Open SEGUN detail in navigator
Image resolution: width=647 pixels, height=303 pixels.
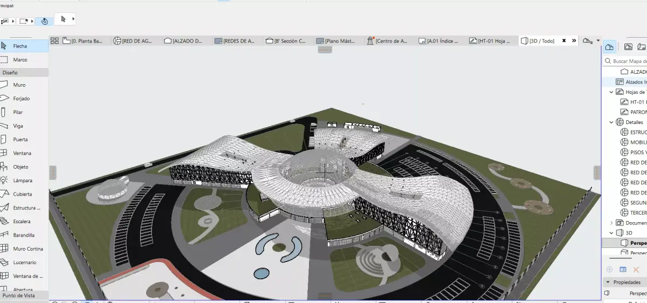[634, 203]
